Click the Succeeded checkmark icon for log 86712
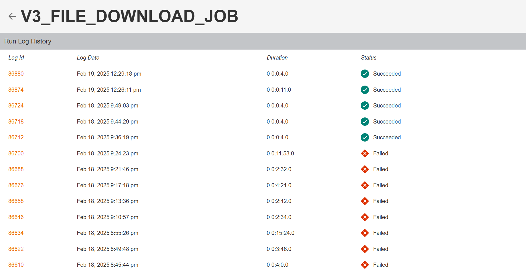Screen dimensions: 526x272 [365, 137]
